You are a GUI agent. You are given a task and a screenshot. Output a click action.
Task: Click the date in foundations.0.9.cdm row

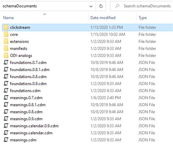(106, 84)
